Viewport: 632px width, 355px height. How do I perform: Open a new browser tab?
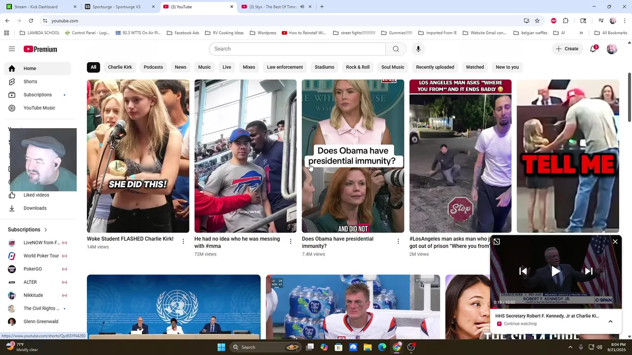click(x=322, y=7)
